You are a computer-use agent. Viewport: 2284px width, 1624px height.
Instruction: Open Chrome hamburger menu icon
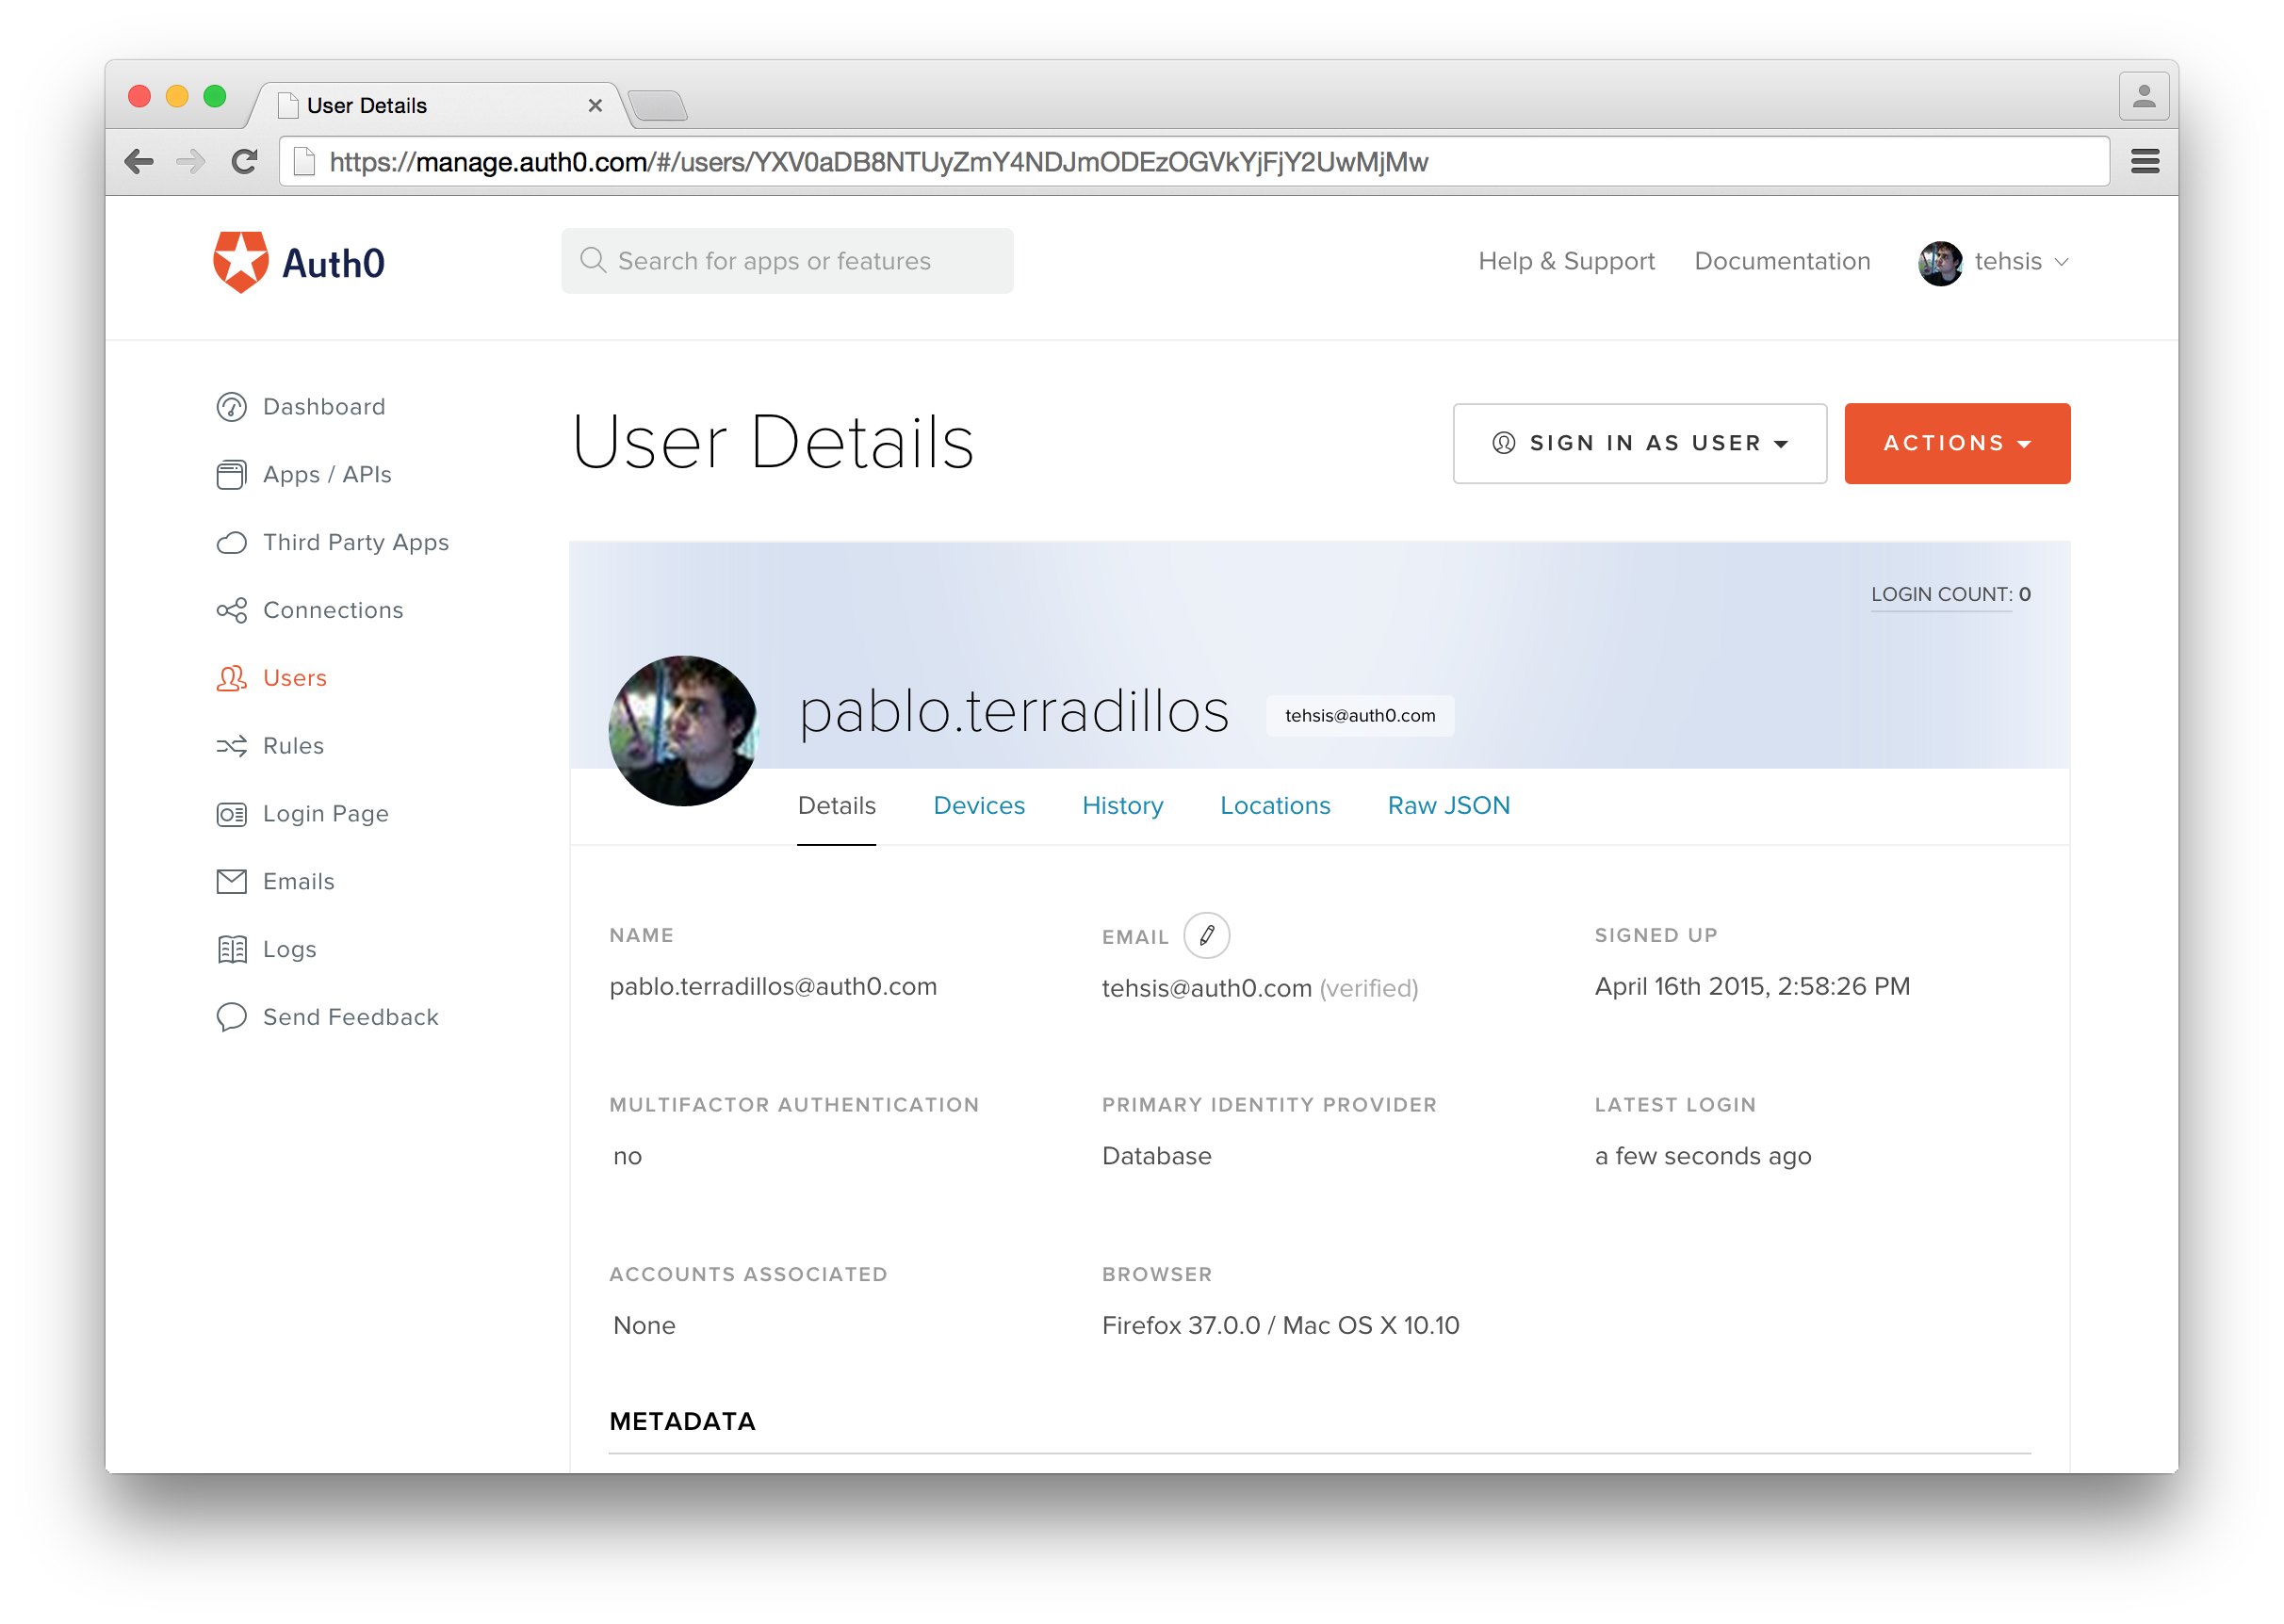pos(2144,161)
